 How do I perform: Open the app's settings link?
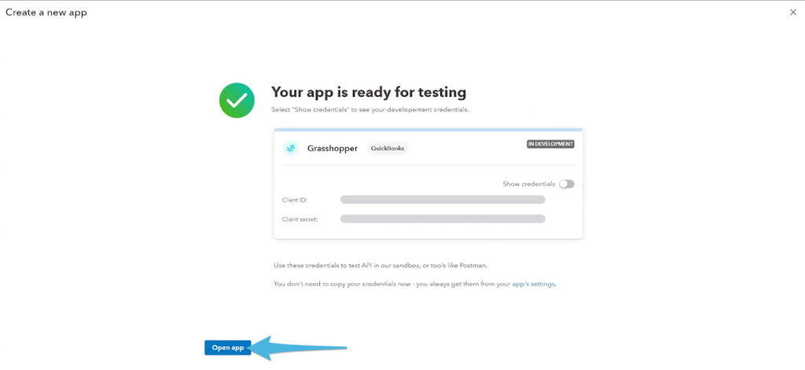coord(535,284)
